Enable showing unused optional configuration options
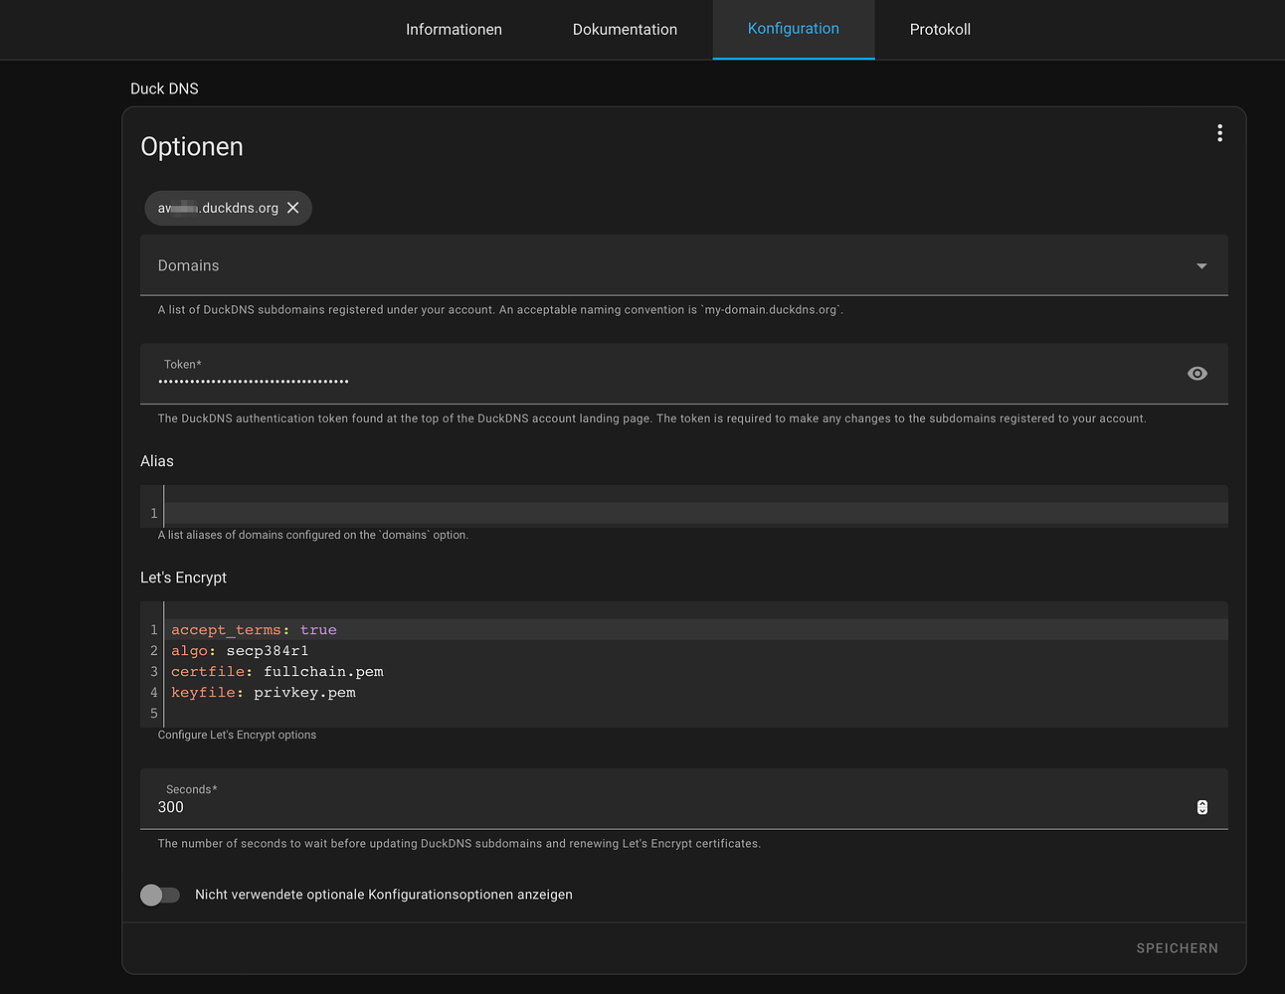 point(159,895)
